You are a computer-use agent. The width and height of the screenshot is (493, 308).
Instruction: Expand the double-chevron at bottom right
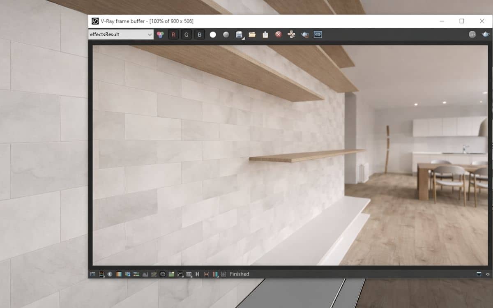[488, 274]
